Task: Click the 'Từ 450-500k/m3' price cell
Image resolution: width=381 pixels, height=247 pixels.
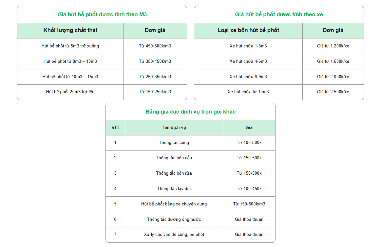Action: (155, 46)
